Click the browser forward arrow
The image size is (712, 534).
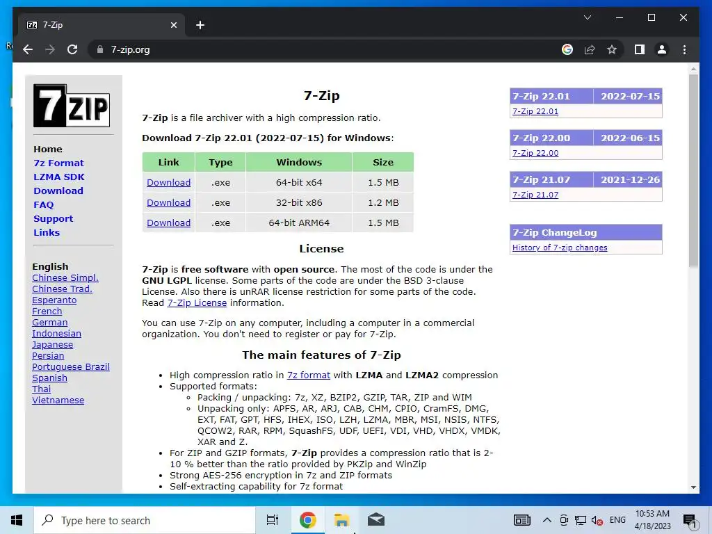click(x=50, y=49)
